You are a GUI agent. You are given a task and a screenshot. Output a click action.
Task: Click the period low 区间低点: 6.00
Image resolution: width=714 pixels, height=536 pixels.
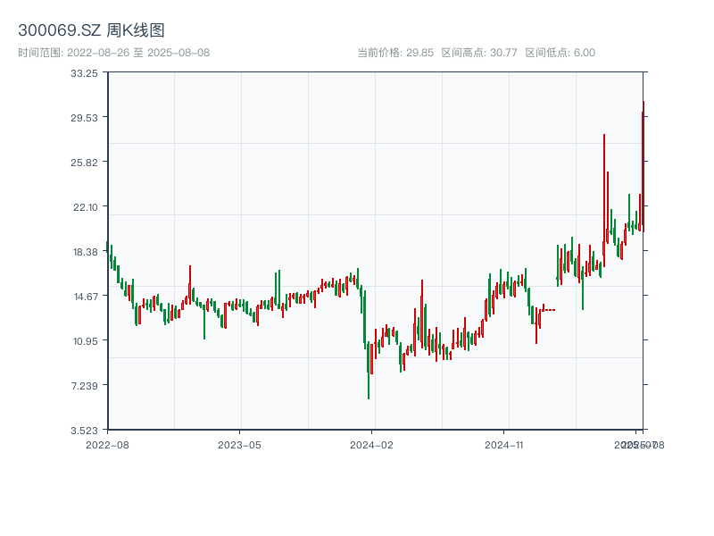560,53
